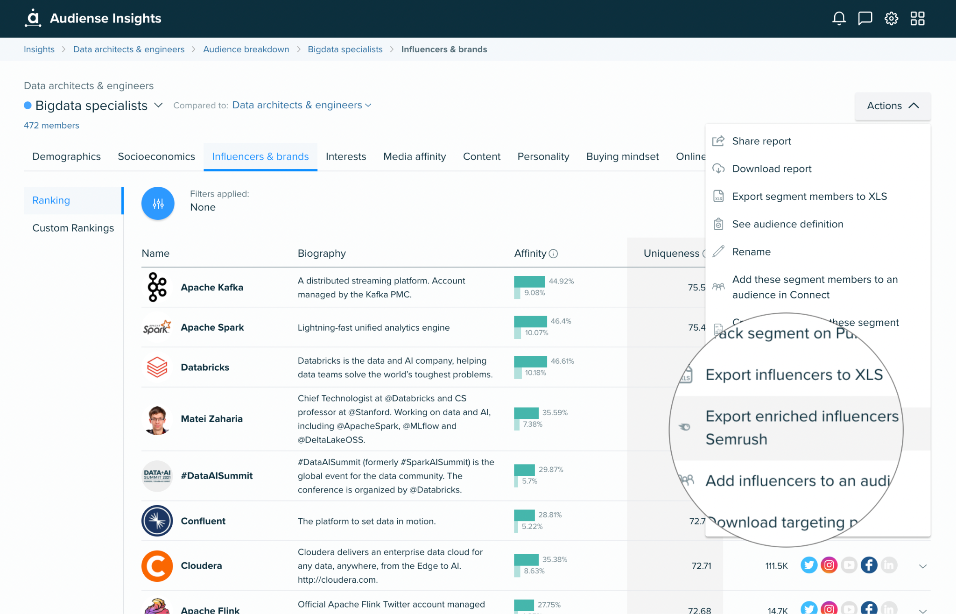Open the Personality tab

543,156
